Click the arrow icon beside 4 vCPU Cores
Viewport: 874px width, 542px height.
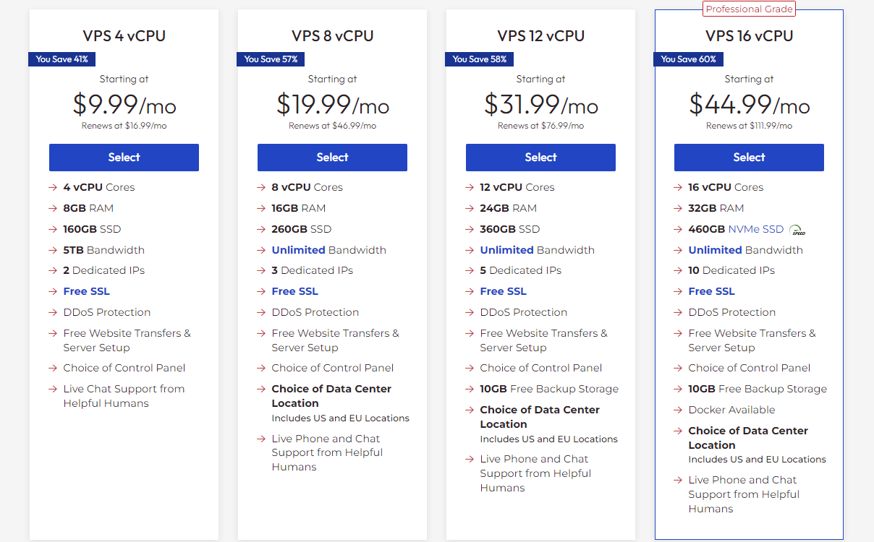pos(53,187)
